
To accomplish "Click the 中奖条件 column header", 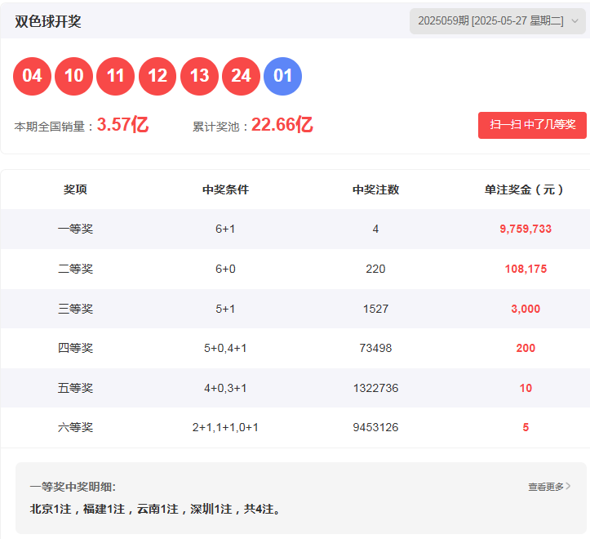I will click(x=225, y=189).
